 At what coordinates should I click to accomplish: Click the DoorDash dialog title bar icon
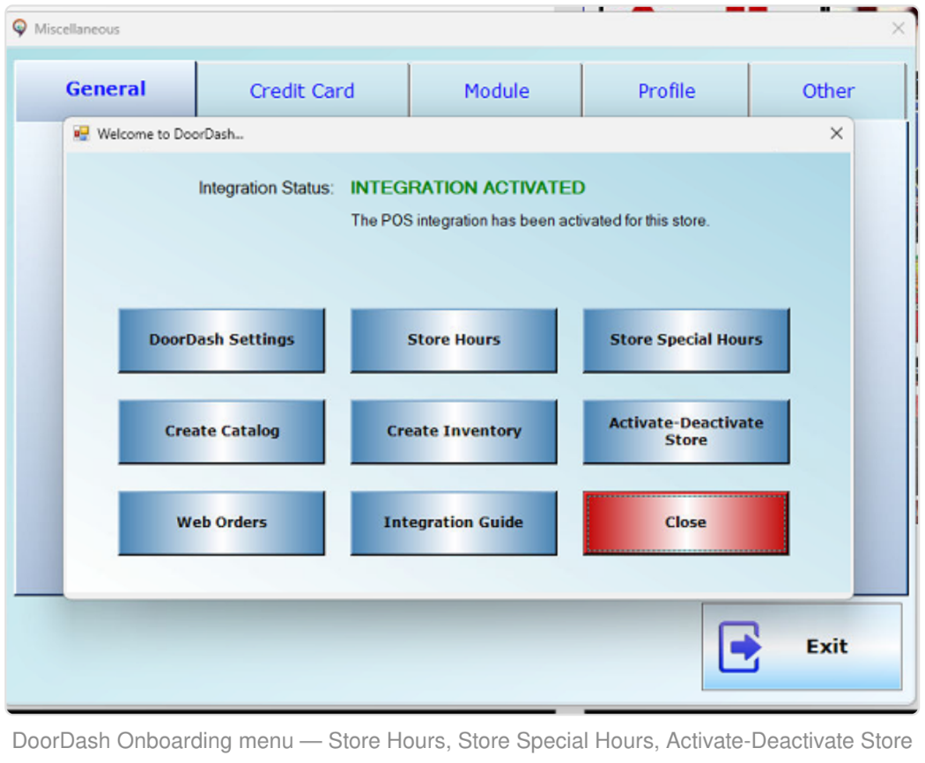[x=81, y=133]
